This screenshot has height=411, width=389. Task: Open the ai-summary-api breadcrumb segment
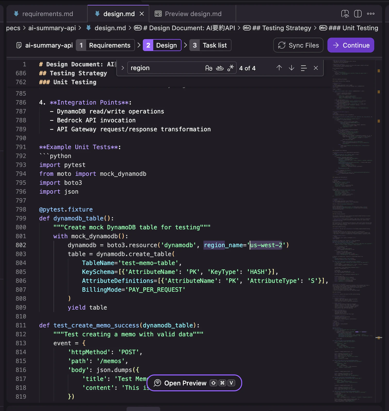click(52, 28)
